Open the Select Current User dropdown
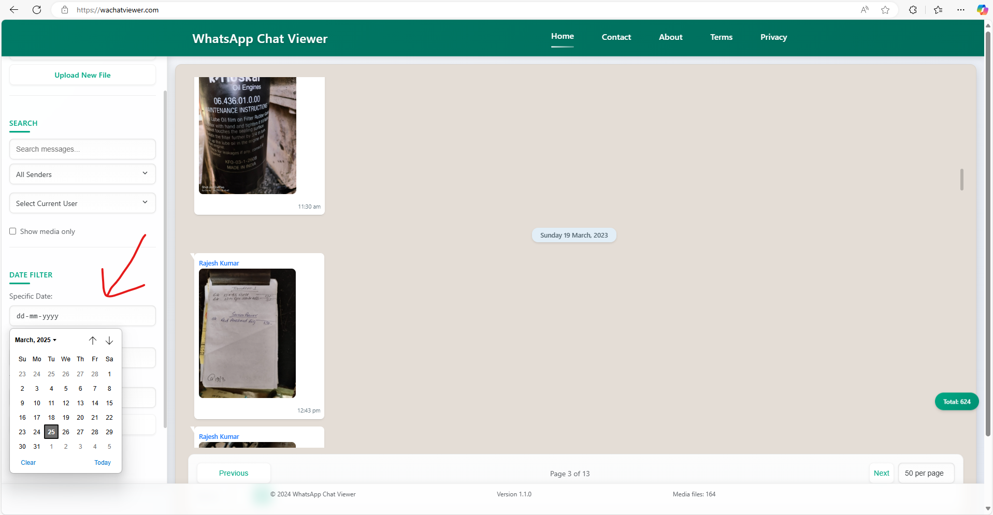This screenshot has height=515, width=993. click(82, 203)
